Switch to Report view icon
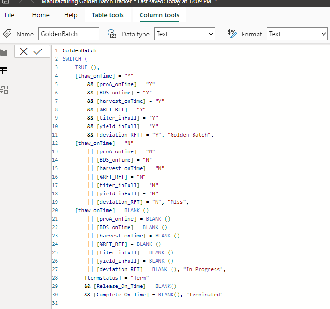 coord(4,52)
